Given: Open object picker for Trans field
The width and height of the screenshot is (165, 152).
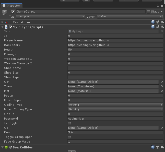Looking at the screenshot, I should 162,86.
